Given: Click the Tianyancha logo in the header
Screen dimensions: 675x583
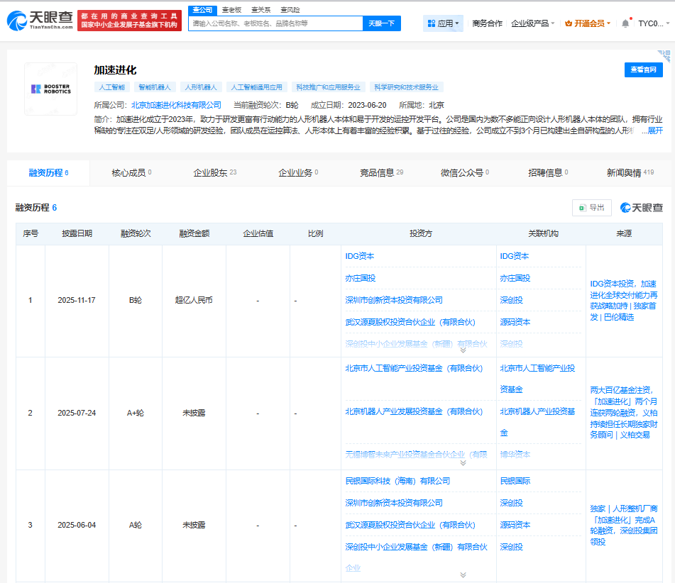Looking at the screenshot, I should pos(40,20).
